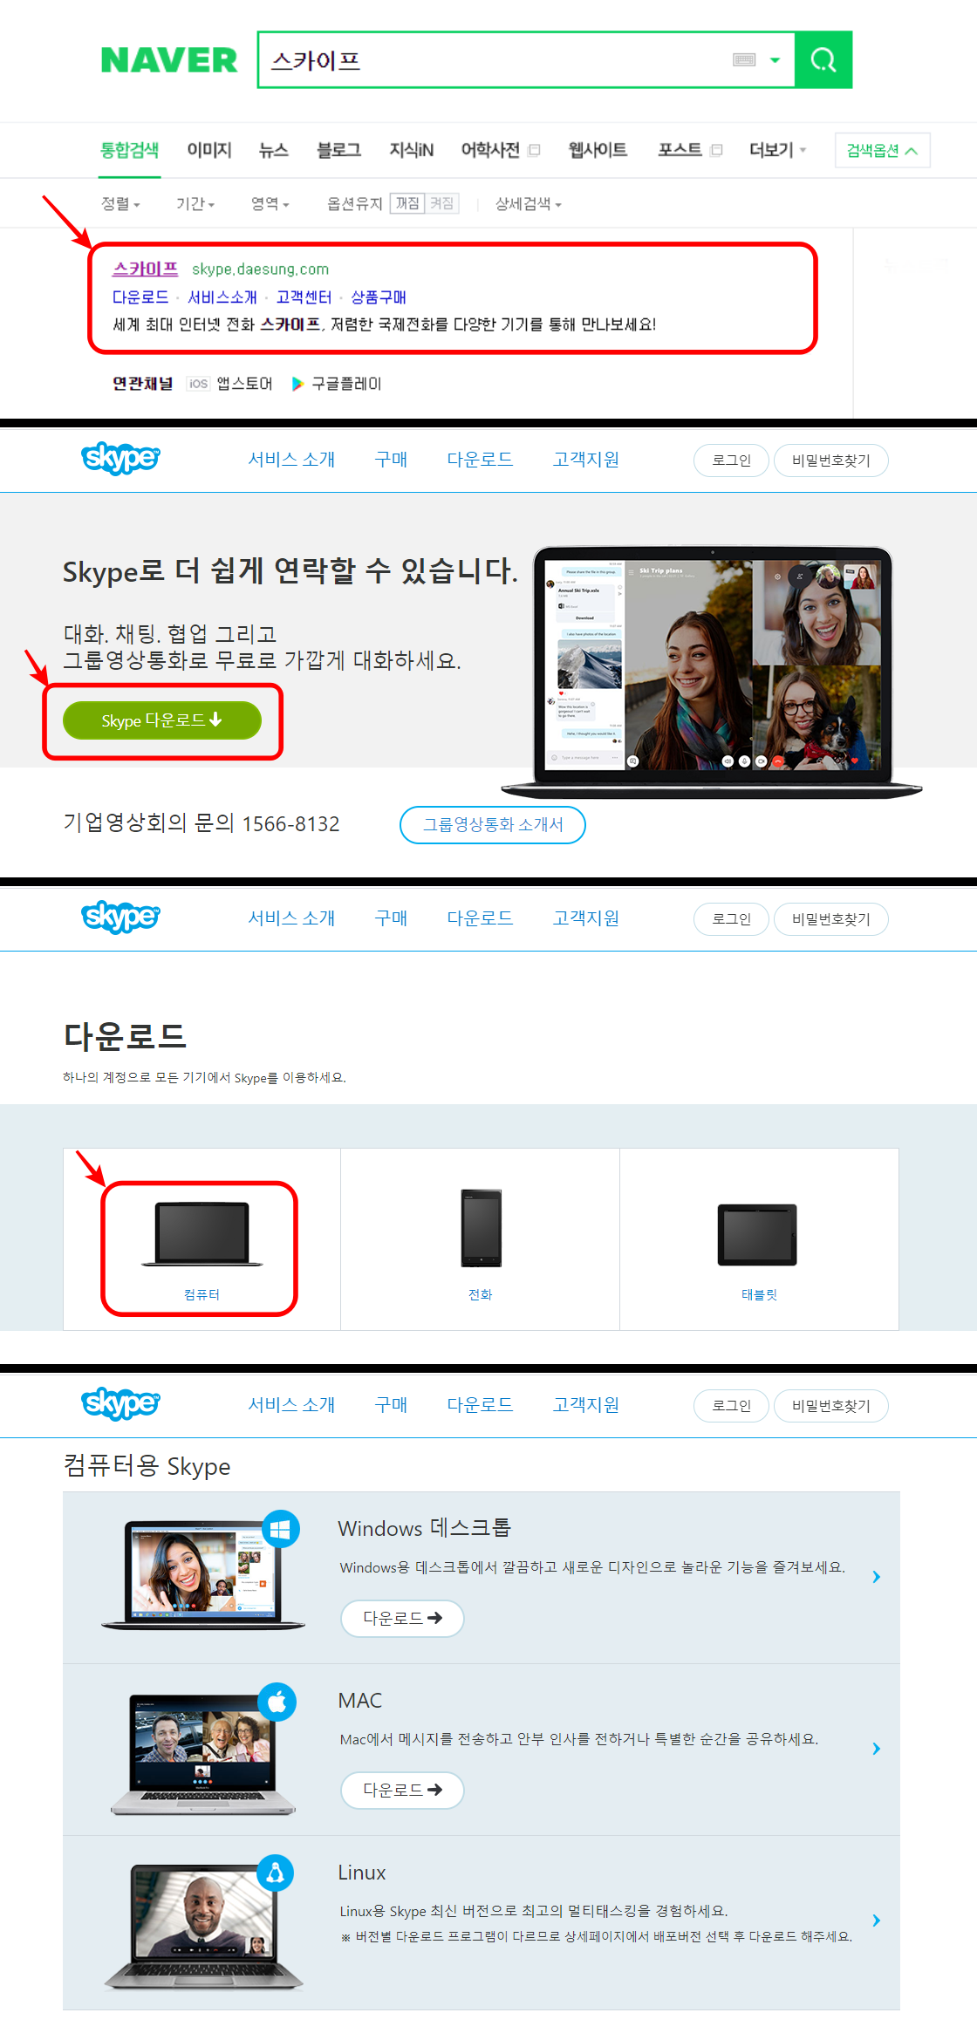Click the Windows laptop thumbnail
Screen dimensions: 977x2040
[x=202, y=1575]
